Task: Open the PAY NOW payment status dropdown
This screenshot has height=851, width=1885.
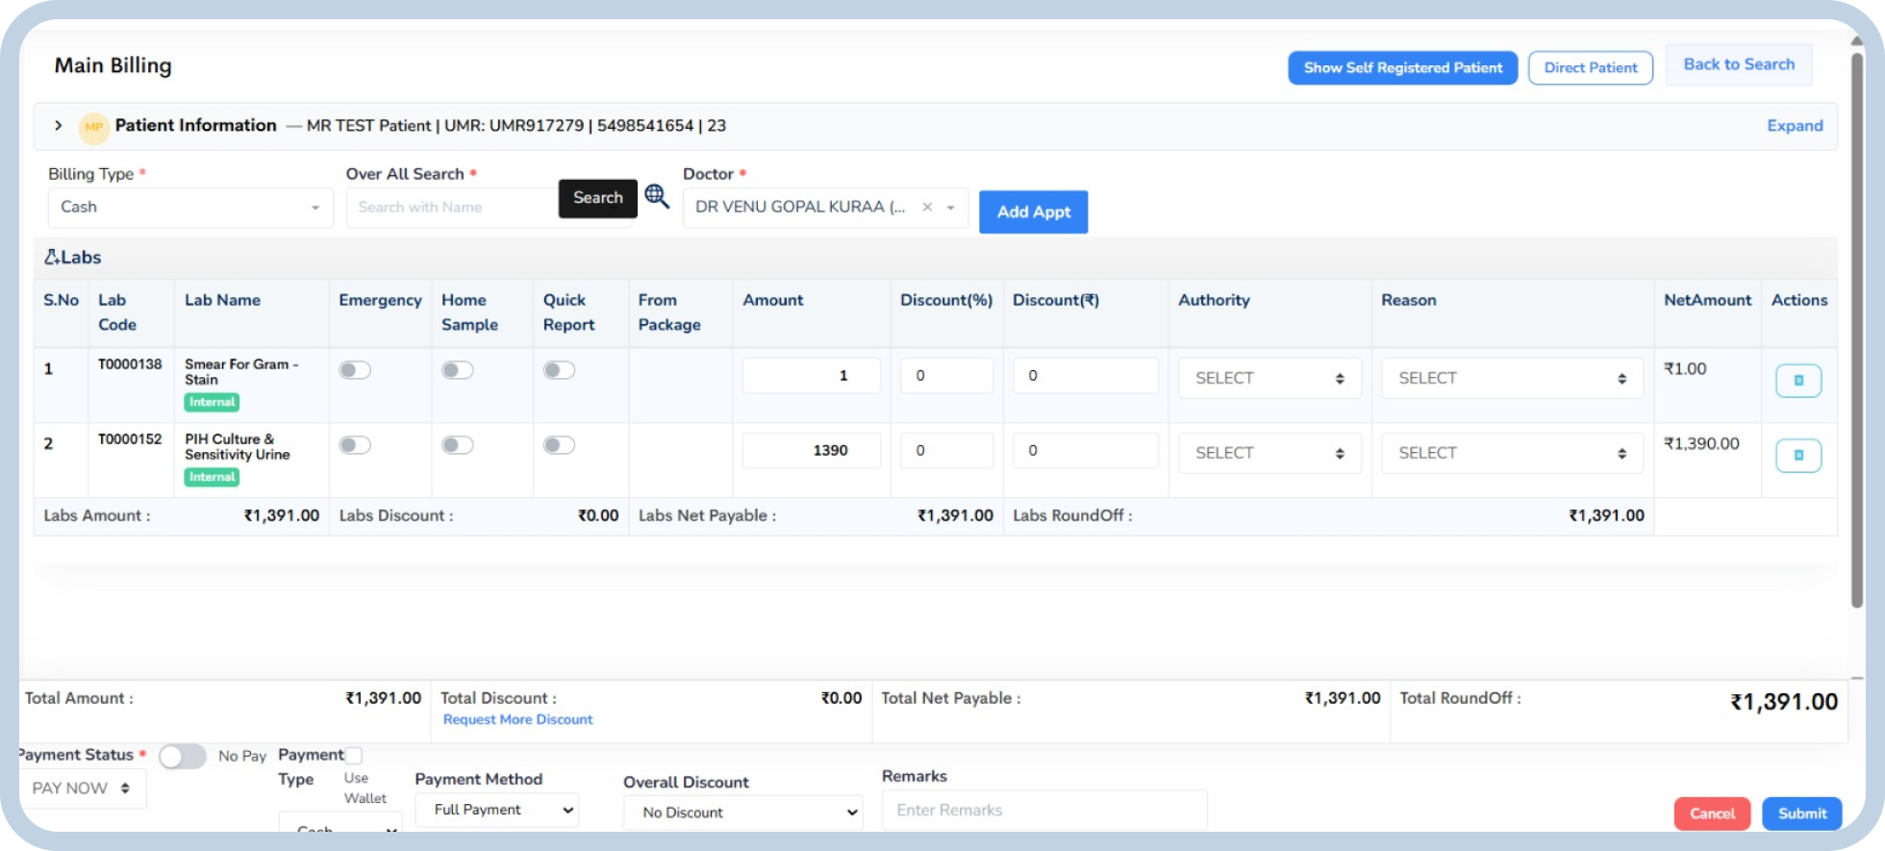Action: 83,788
